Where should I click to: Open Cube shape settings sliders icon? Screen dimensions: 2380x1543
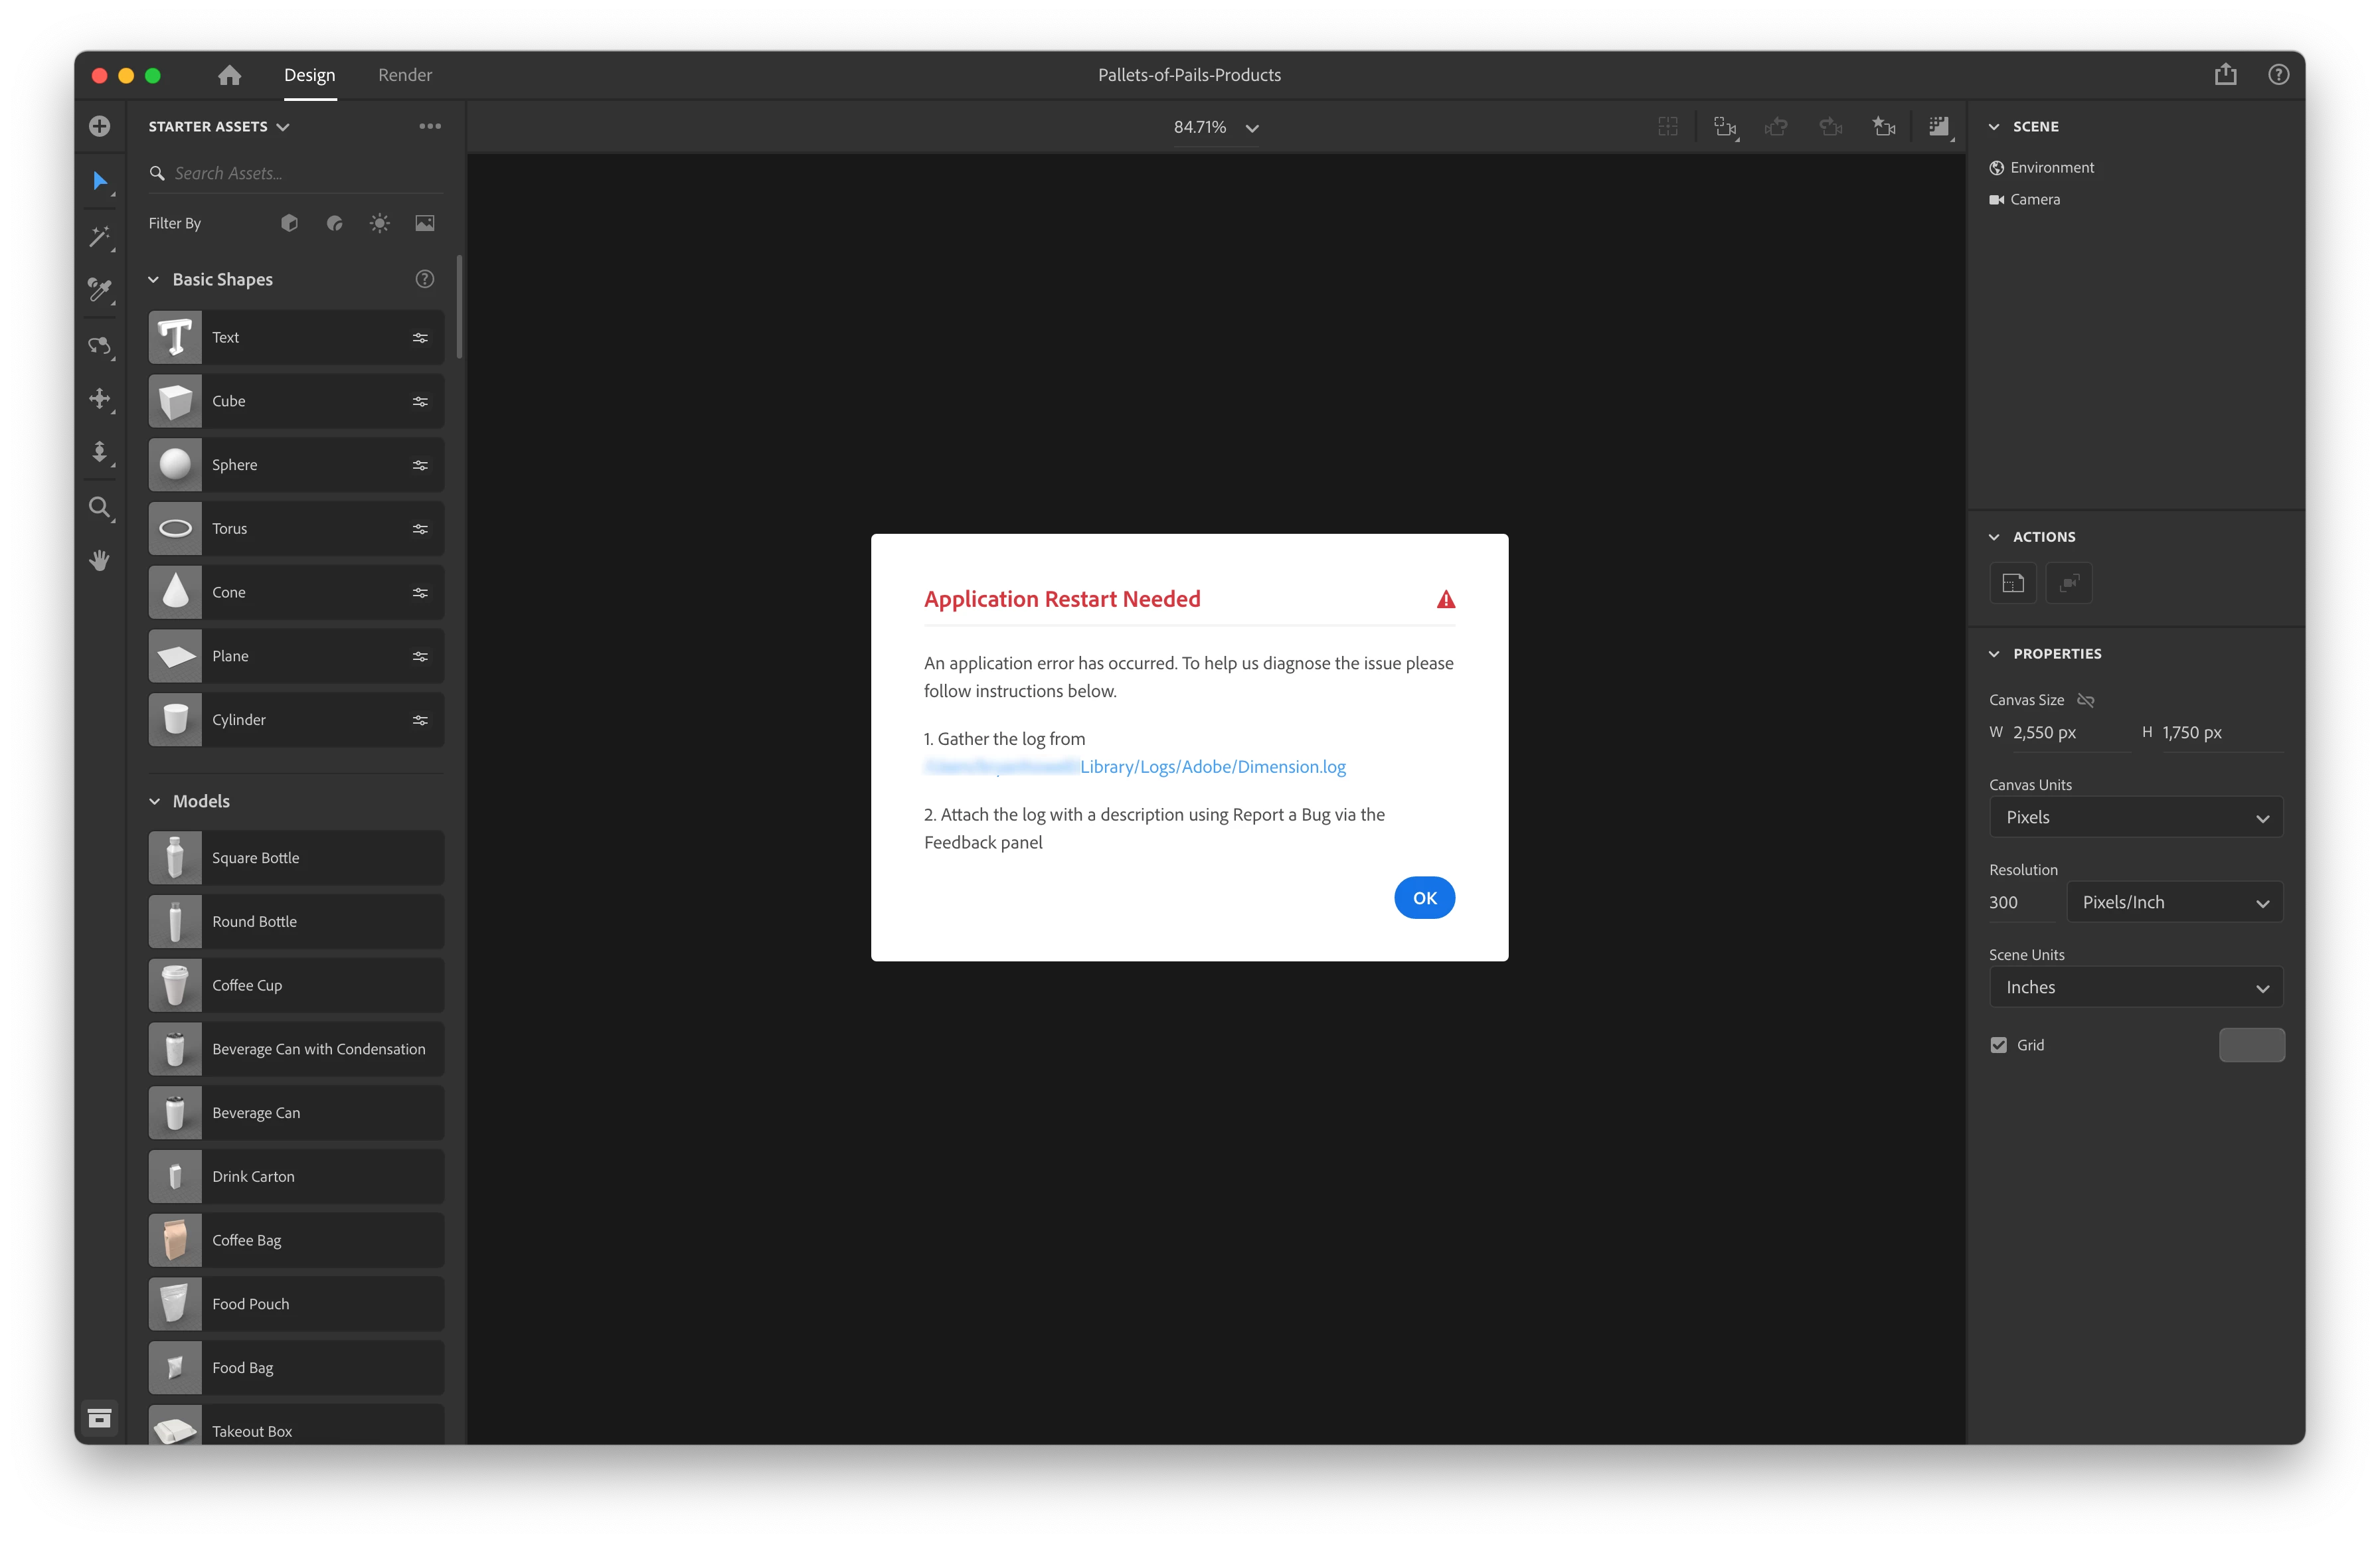click(x=420, y=401)
